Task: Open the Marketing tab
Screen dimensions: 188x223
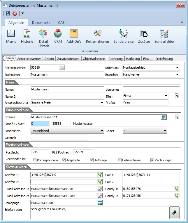Action: pyautogui.click(x=133, y=59)
